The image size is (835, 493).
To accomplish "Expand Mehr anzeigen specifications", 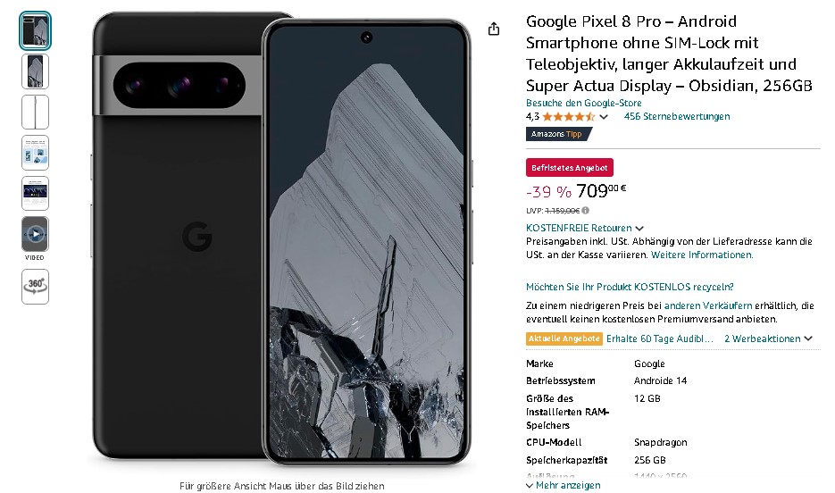I will click(564, 485).
